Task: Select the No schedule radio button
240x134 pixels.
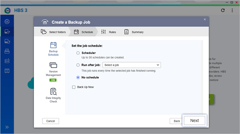Action: click(x=78, y=78)
